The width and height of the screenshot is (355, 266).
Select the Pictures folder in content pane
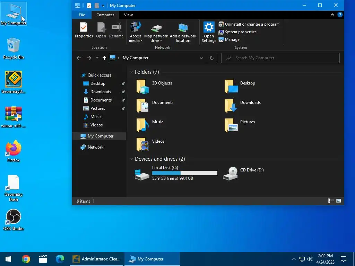240,125
